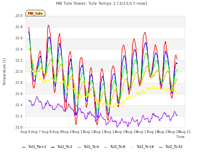Click the red curve's Aug 17 peak

(145, 33)
